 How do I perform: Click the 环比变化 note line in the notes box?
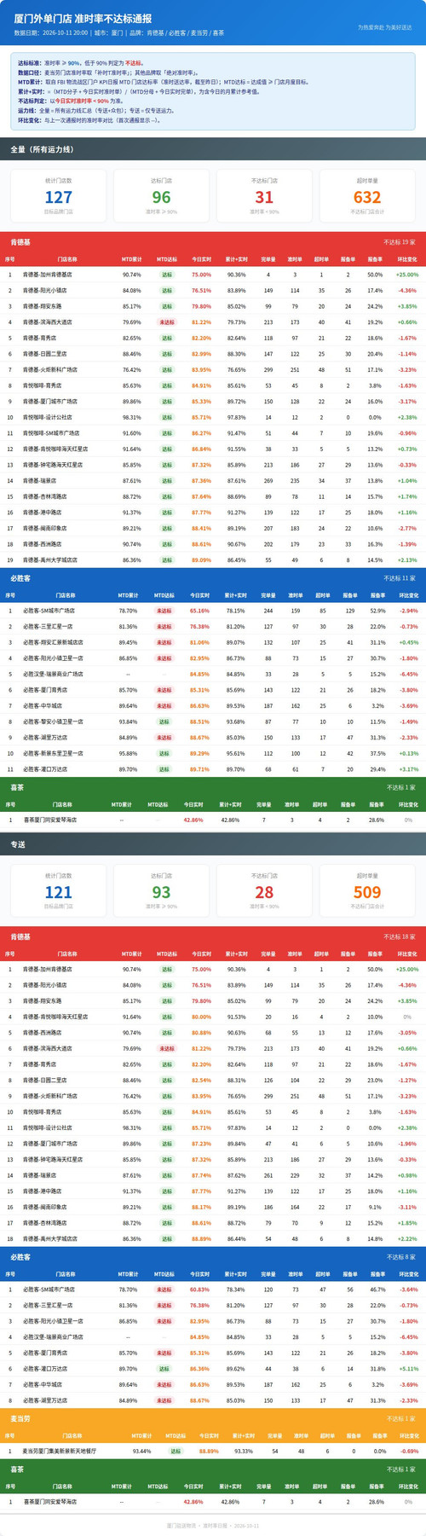(89, 120)
